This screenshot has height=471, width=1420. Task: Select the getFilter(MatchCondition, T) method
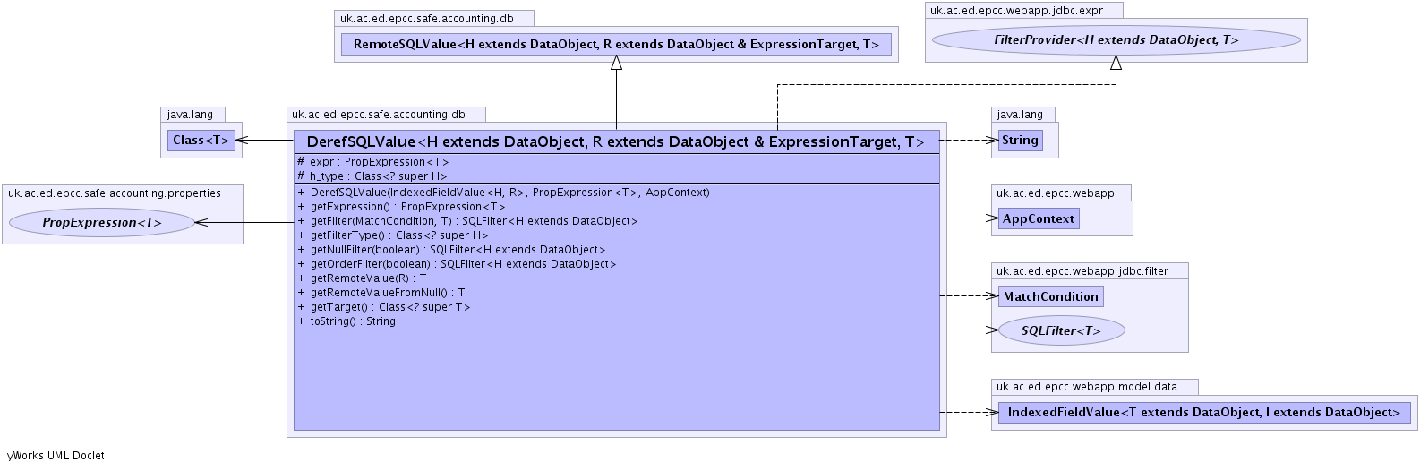[x=474, y=221]
